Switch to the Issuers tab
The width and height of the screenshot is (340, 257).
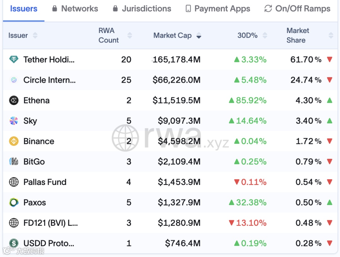24,9
